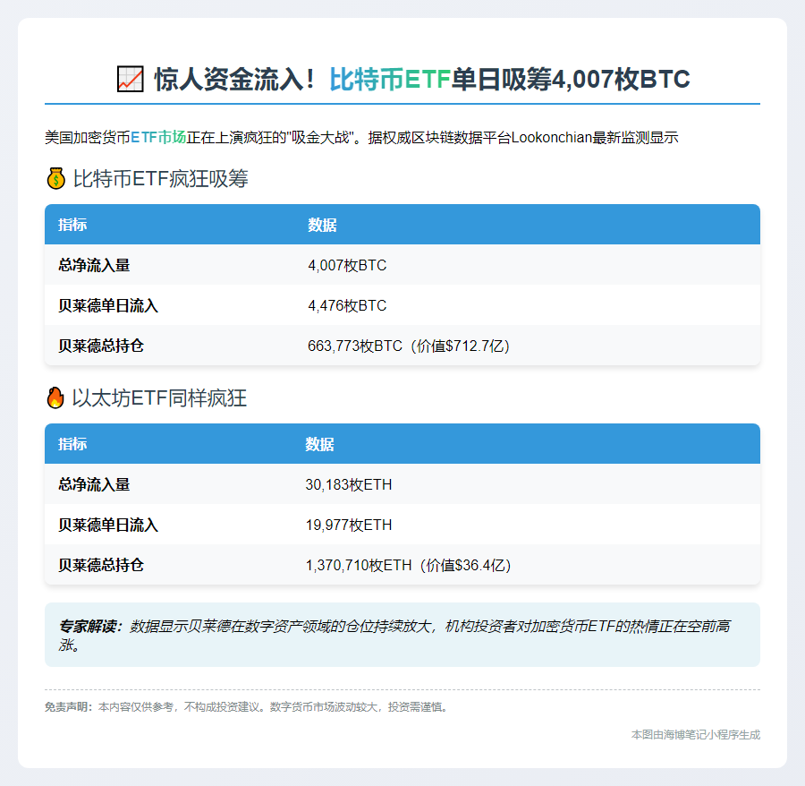Click the 本图由海博笔记小程序生成 credit text
This screenshot has width=805, height=786.
pyautogui.click(x=695, y=734)
